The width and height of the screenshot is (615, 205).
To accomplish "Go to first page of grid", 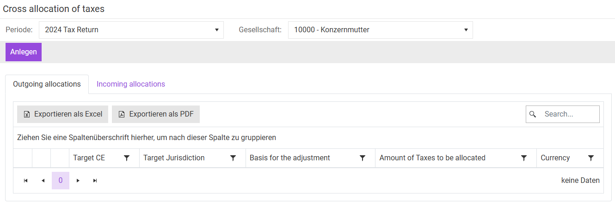I will pyautogui.click(x=25, y=181).
